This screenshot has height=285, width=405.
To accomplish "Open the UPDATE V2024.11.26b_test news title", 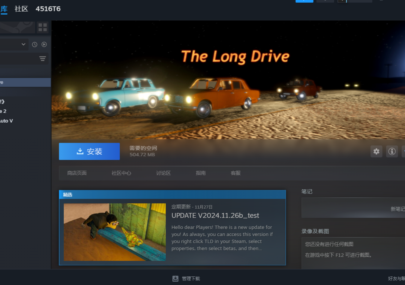I will coord(215,215).
